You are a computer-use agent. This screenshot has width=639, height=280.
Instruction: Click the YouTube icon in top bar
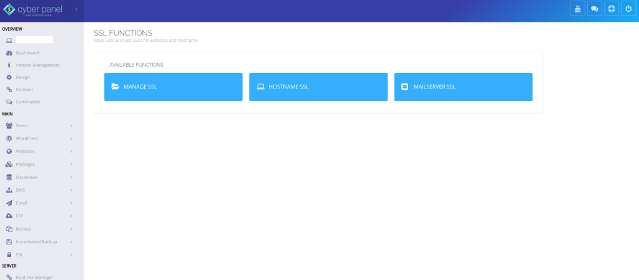click(577, 9)
